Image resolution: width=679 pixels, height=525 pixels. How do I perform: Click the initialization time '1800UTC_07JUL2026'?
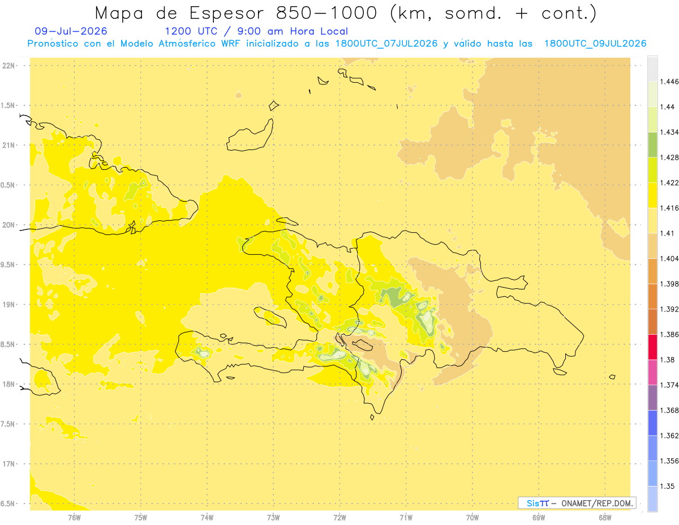coord(386,44)
